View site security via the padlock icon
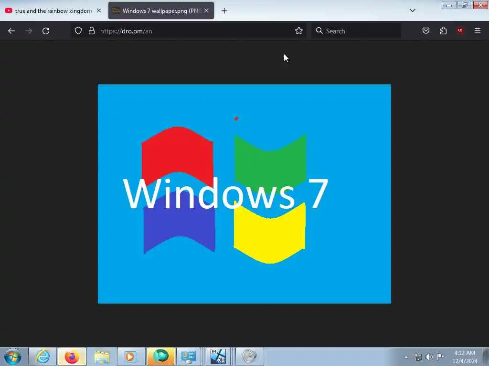The image size is (489, 366). pyautogui.click(x=91, y=31)
